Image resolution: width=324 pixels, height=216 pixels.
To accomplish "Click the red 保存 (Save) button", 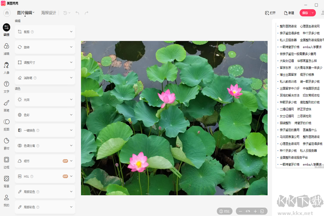I will click(x=305, y=13).
